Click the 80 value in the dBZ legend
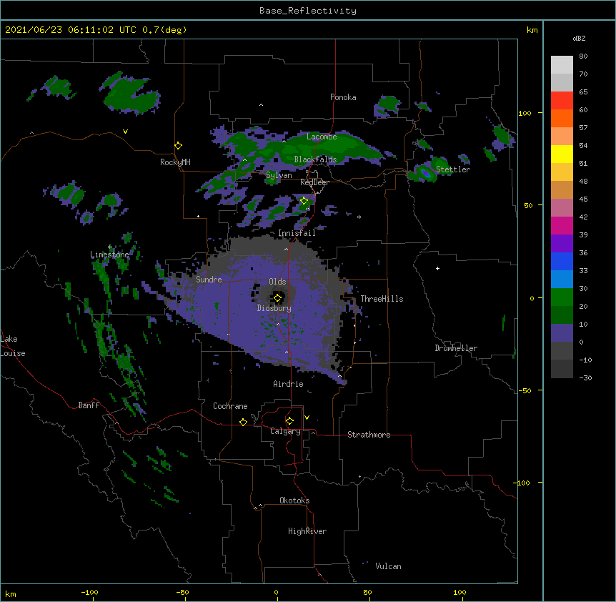 583,56
